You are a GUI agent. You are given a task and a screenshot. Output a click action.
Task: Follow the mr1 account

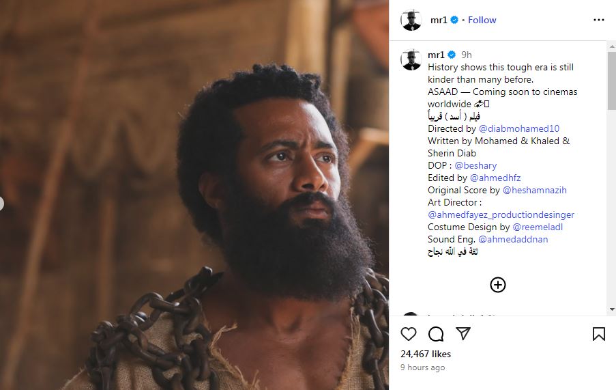click(482, 20)
